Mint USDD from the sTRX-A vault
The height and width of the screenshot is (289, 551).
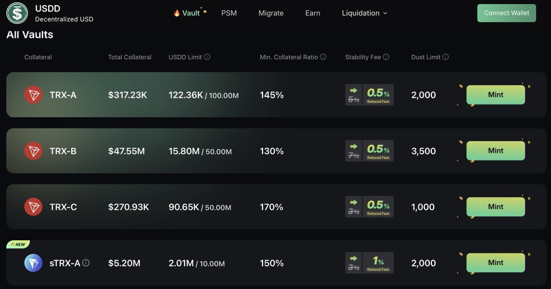point(495,263)
